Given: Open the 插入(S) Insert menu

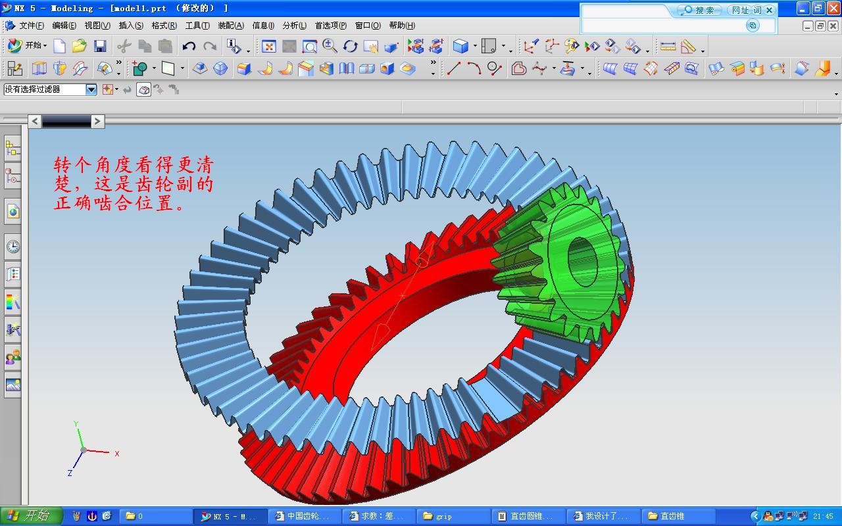Looking at the screenshot, I should (131, 26).
